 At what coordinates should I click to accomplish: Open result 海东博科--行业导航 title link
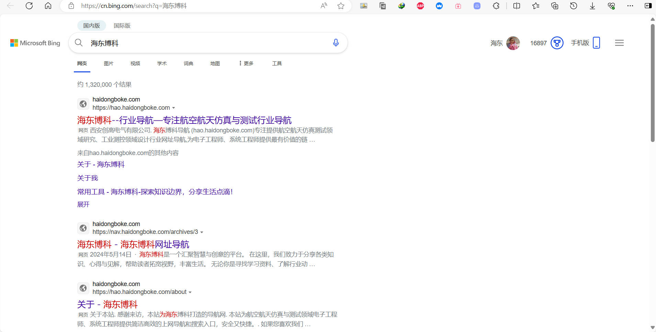pyautogui.click(x=184, y=120)
